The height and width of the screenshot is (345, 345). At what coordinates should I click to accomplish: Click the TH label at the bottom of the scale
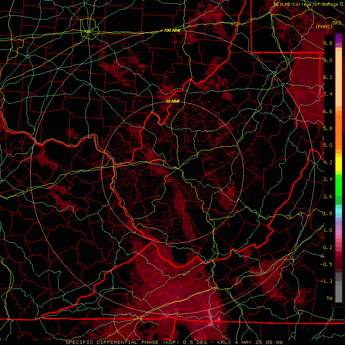tap(329, 298)
